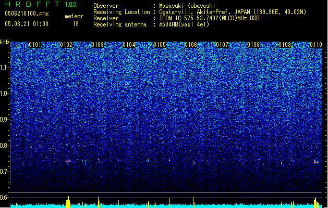This screenshot has height=208, width=328.
Task: Click the 0103 time marker
Action: (x=98, y=45)
